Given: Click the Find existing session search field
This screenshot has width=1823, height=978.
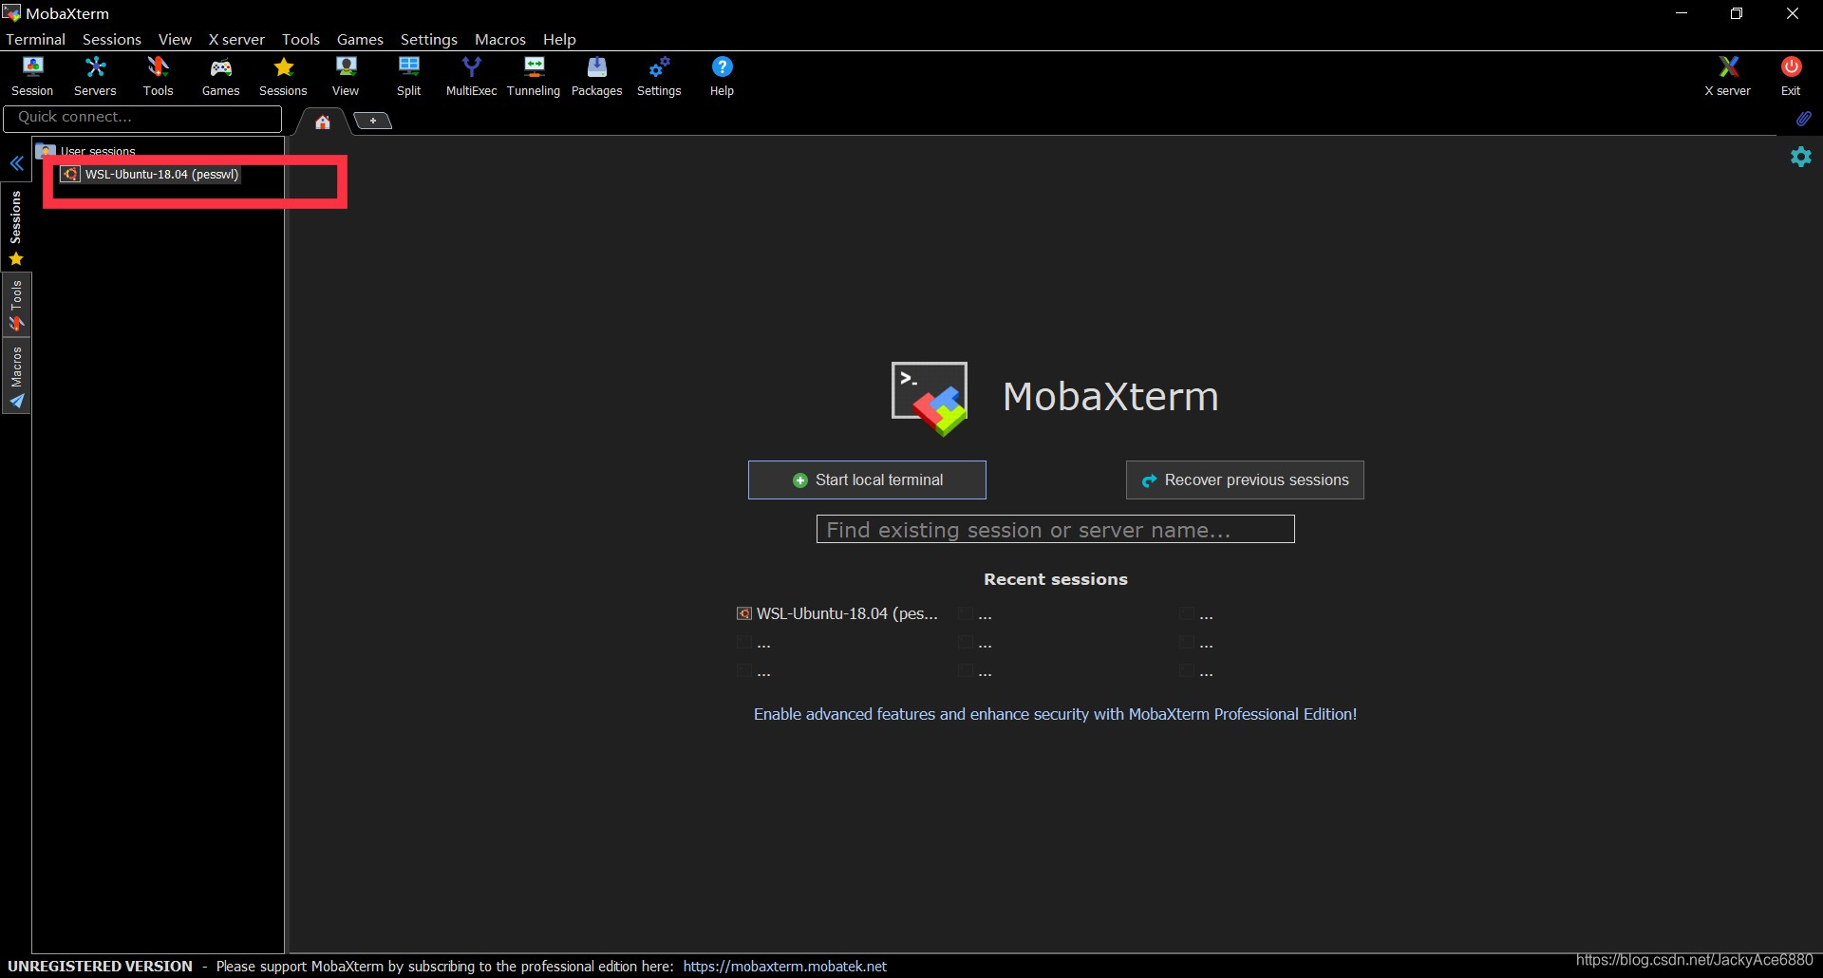Looking at the screenshot, I should pos(1055,529).
